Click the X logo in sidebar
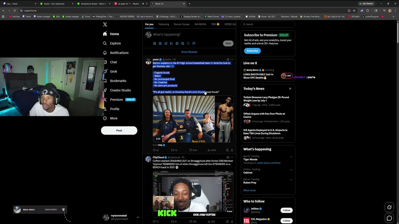 pos(105,25)
